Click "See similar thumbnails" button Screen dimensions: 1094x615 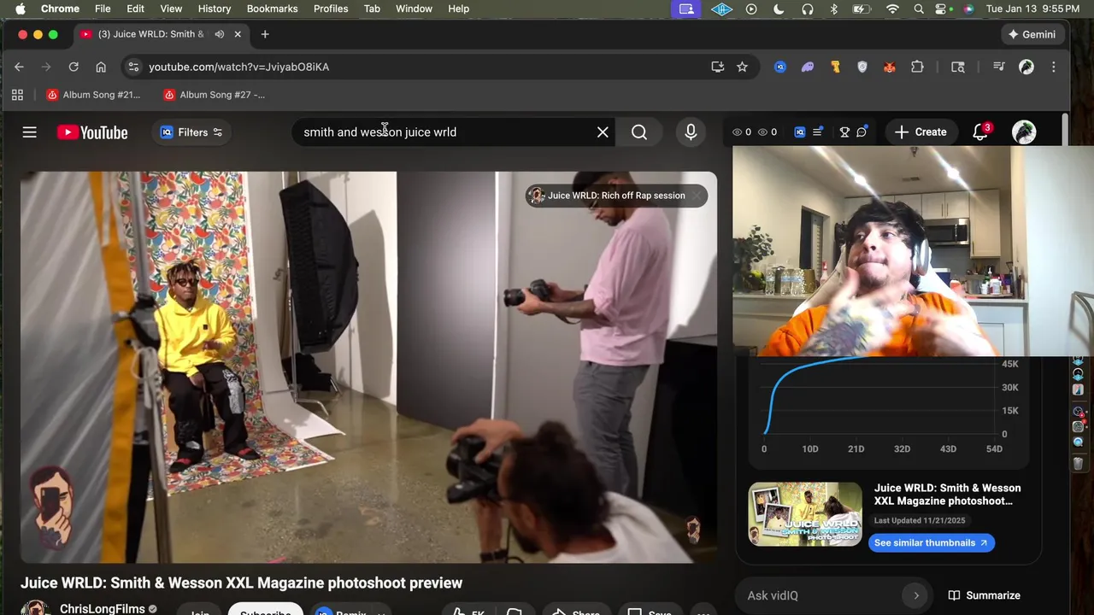point(931,542)
